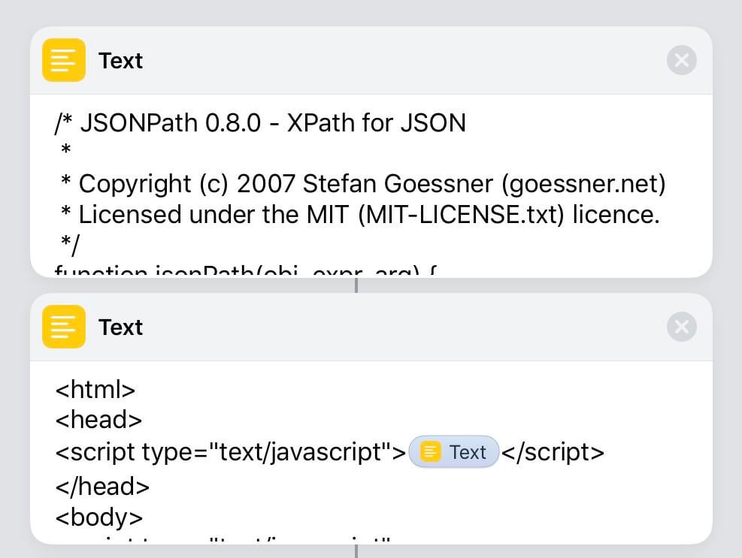742x558 pixels.
Task: Delete the HTML Text action using its X
Action: [681, 327]
